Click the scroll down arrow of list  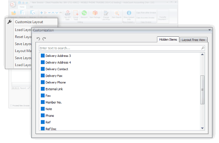(202, 128)
